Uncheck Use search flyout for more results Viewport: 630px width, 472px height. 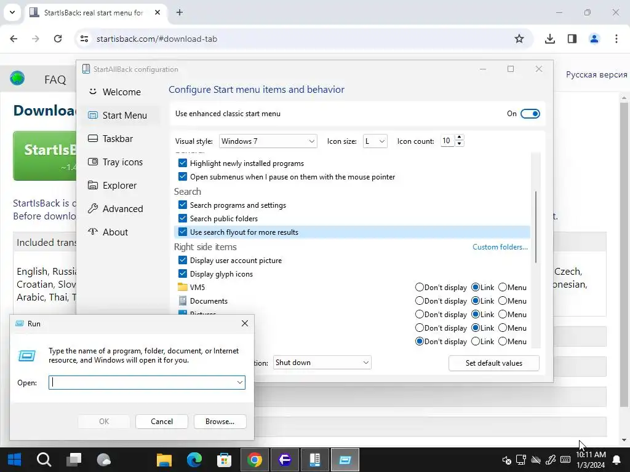click(x=182, y=232)
